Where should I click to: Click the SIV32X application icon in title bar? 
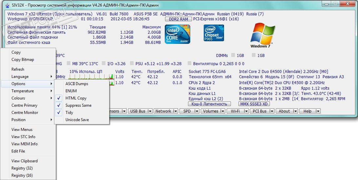(x=7, y=5)
